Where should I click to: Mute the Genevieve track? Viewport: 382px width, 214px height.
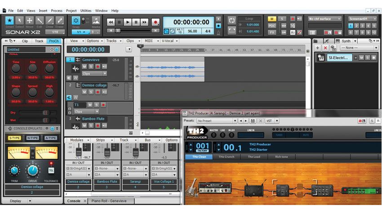pos(84,67)
